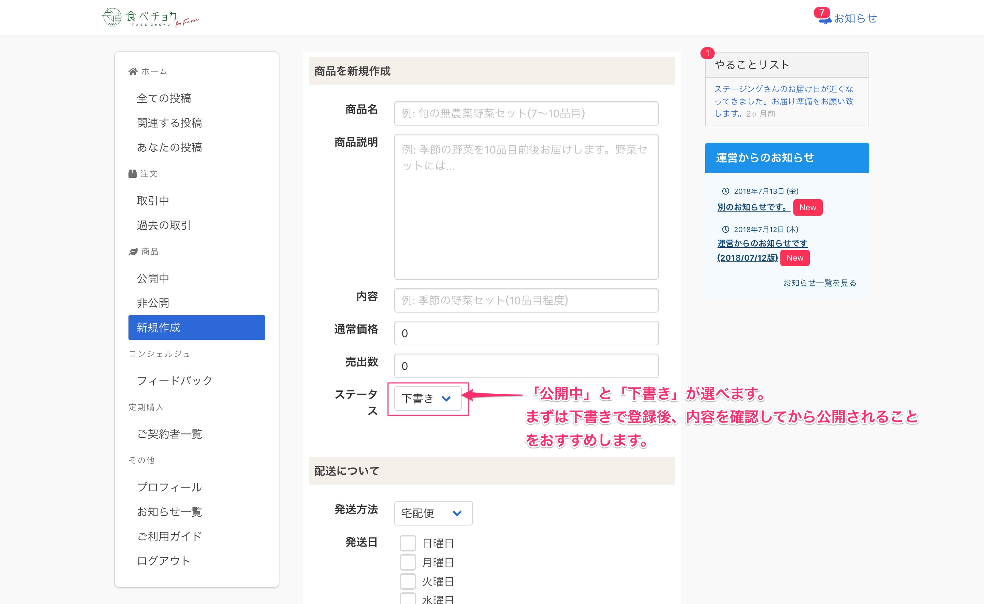
Task: Focus the 内容 input field
Action: 526,300
